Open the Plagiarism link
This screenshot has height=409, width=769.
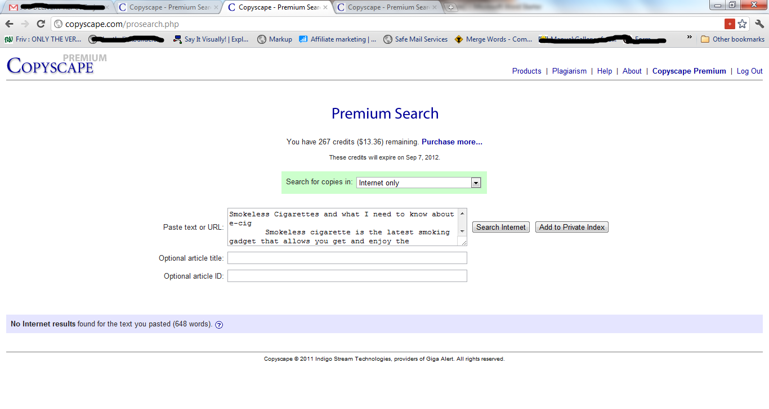pos(569,71)
